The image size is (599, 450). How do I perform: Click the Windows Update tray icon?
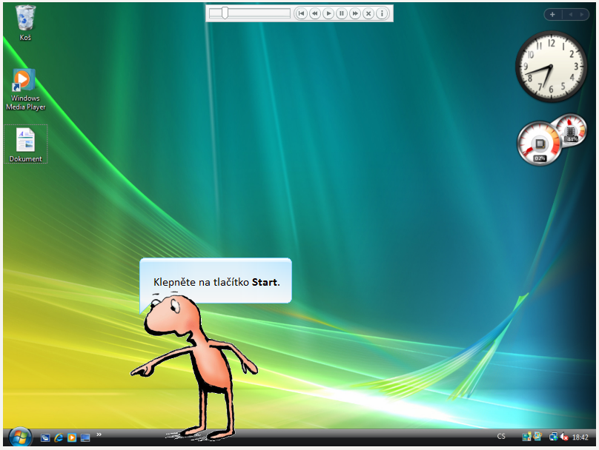537,437
